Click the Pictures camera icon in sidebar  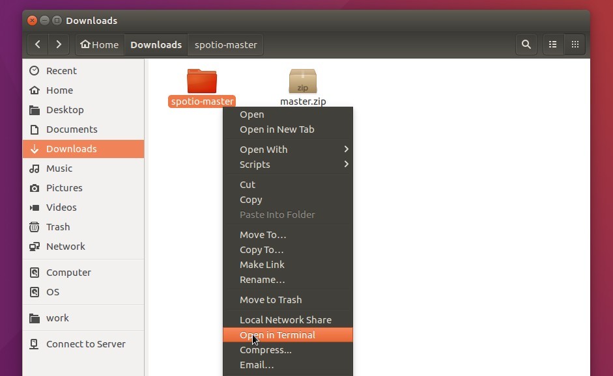35,188
